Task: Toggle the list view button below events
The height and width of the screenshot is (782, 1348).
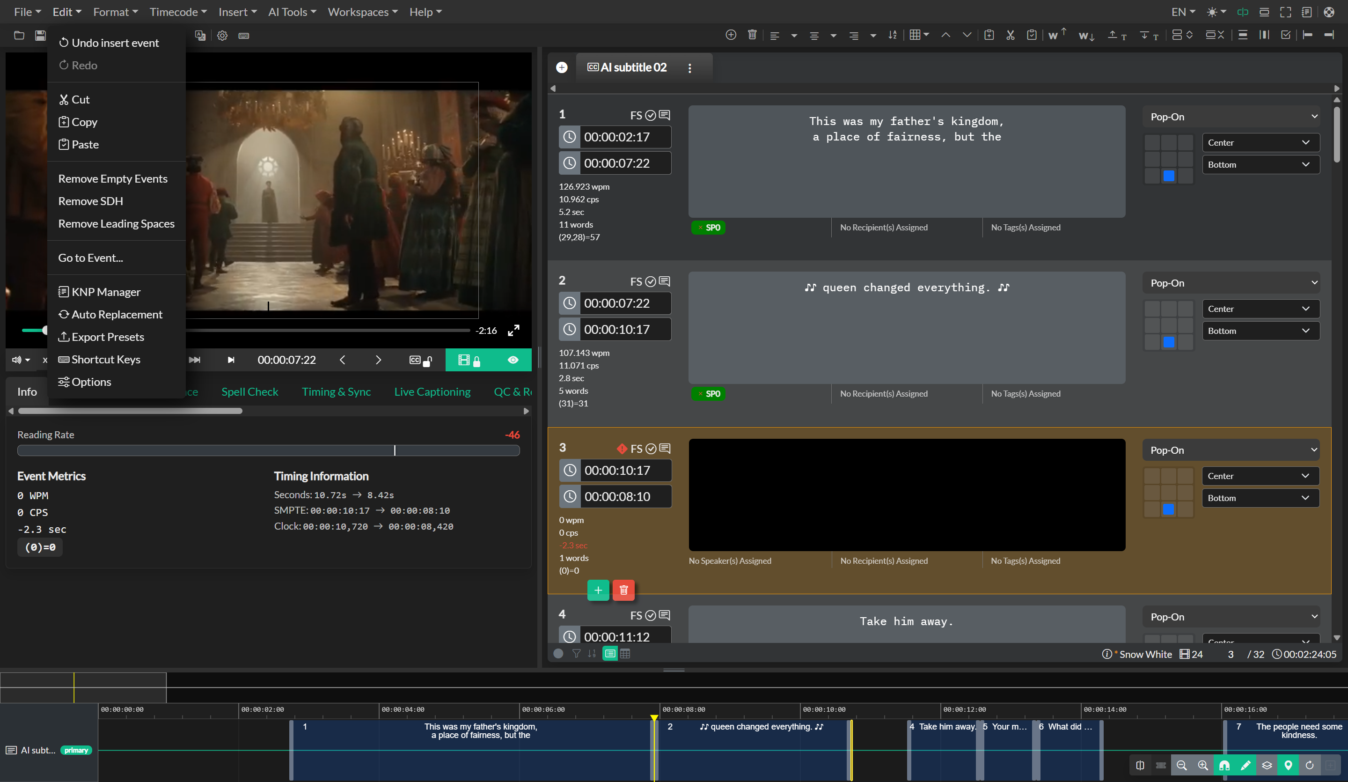Action: [610, 654]
